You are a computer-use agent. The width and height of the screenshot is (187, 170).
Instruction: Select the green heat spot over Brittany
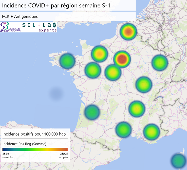tap(67, 61)
